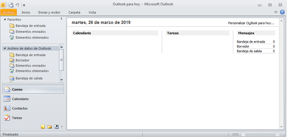The image size is (287, 137).
Task: Click the Calendario section header
Action: 115,33
